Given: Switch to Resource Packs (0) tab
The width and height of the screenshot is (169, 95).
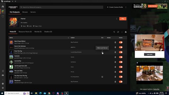Looking at the screenshot, I should 25,32.
